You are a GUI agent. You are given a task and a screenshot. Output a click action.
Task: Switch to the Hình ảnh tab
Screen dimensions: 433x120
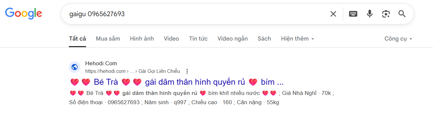[x=142, y=39]
